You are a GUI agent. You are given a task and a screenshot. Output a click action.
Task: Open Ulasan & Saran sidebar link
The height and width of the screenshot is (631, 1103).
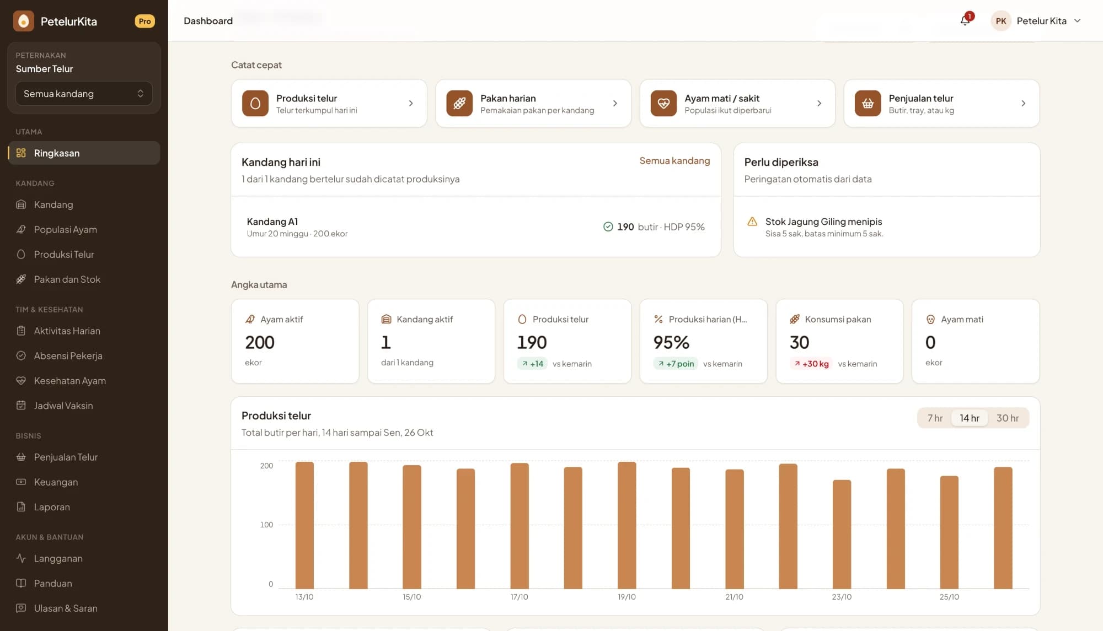[84, 608]
